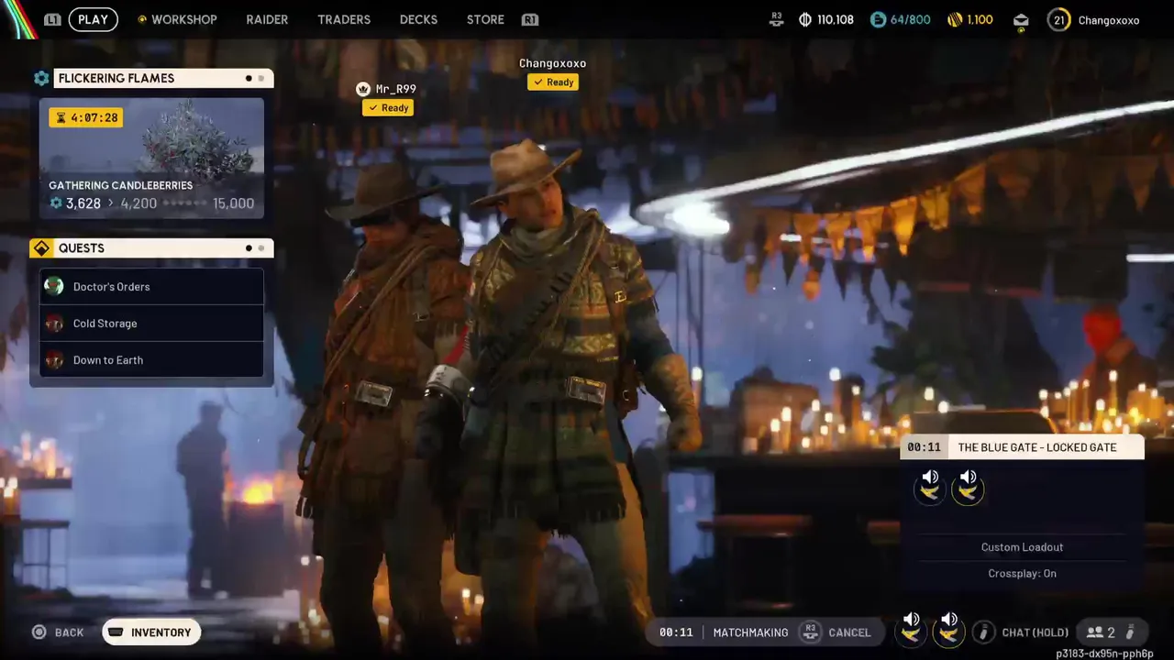Click the R3 icon beside CANCEL
The height and width of the screenshot is (660, 1174).
(x=810, y=632)
